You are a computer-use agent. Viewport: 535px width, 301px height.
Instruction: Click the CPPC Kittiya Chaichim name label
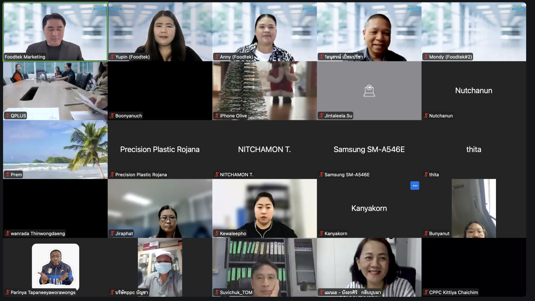453,292
